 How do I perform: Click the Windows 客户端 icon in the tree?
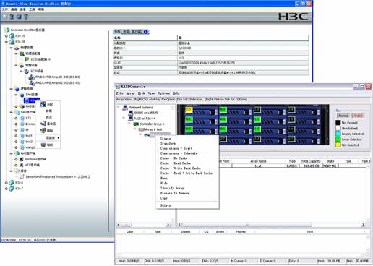click(22, 159)
